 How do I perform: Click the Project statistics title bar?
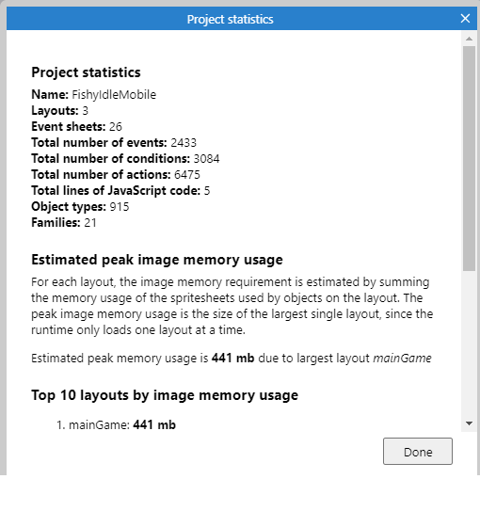tap(230, 19)
